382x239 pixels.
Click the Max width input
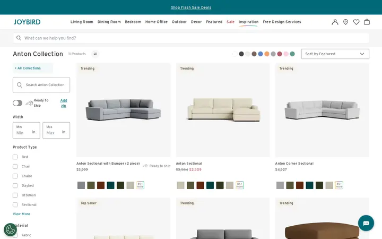coord(56,130)
